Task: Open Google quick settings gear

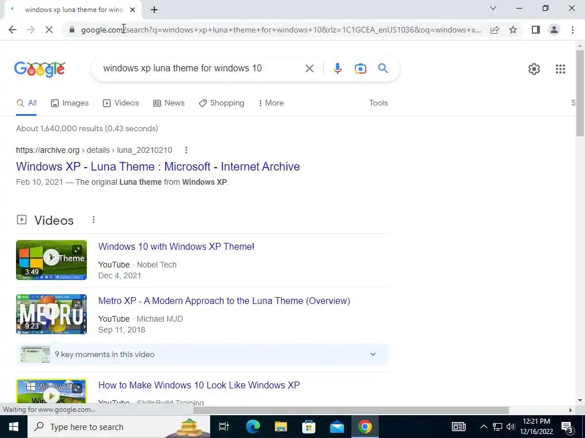Action: (x=534, y=69)
